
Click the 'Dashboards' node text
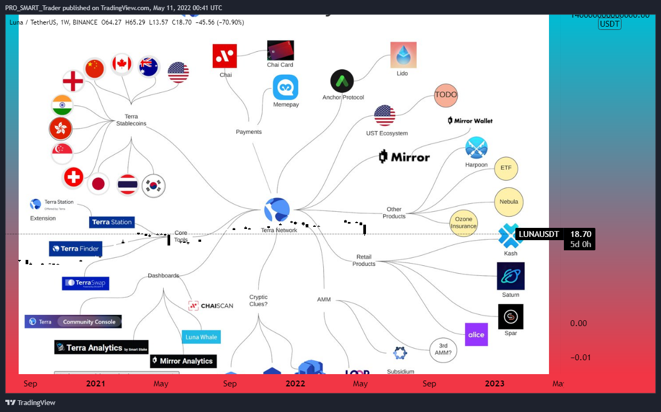click(x=164, y=276)
